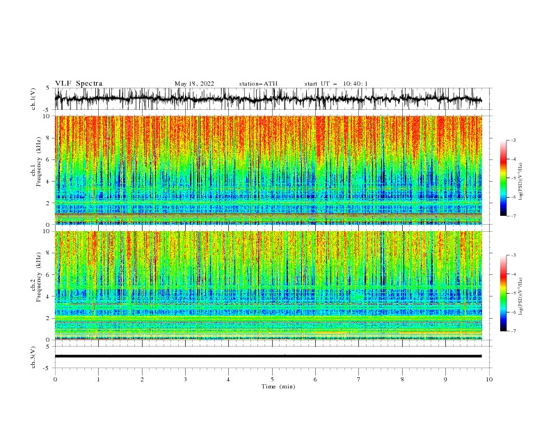Click the "-7" tick on lower colorbar
This screenshot has height=426, width=551.
tap(513, 331)
